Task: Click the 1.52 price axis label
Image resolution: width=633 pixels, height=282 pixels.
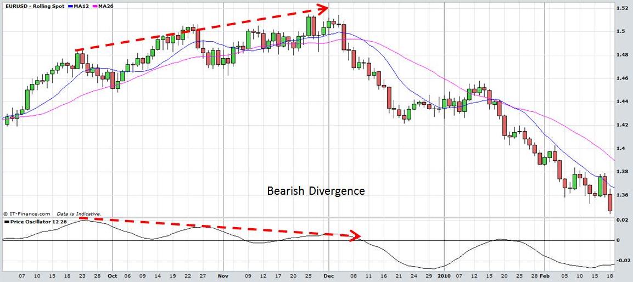Action: click(x=622, y=8)
